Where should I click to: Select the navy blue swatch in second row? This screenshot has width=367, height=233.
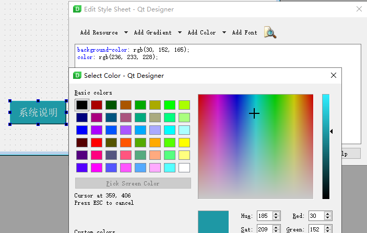point(82,118)
